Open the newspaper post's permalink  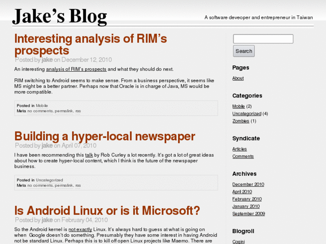coord(64,185)
